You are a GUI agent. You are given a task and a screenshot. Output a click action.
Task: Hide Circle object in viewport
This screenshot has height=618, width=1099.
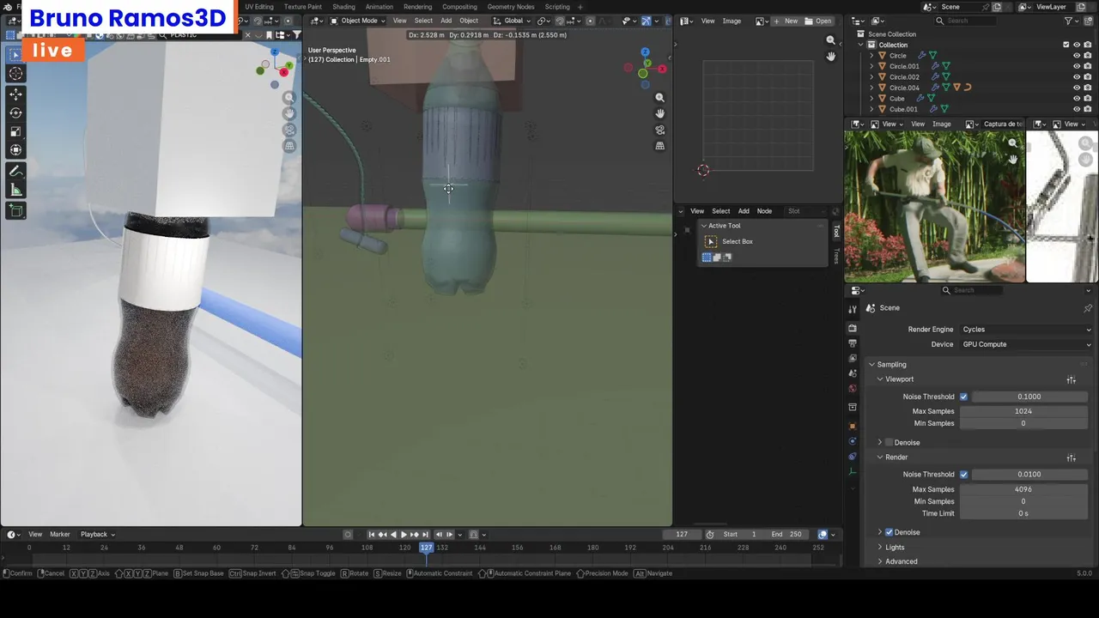pyautogui.click(x=1077, y=56)
